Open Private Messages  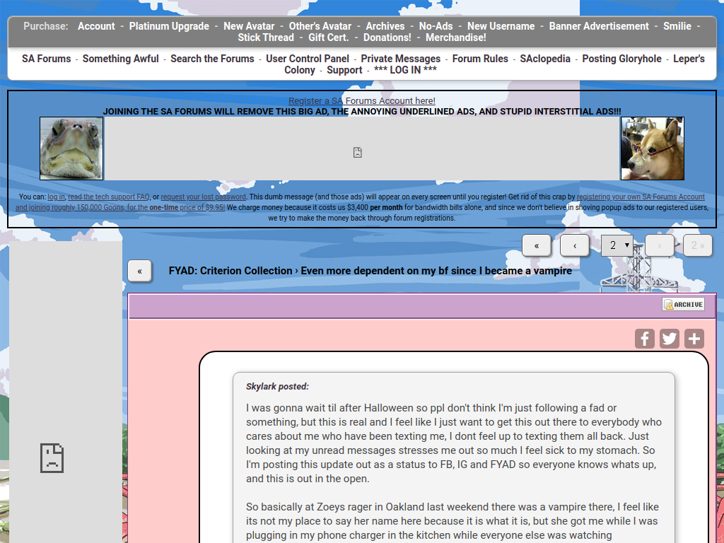pos(401,59)
